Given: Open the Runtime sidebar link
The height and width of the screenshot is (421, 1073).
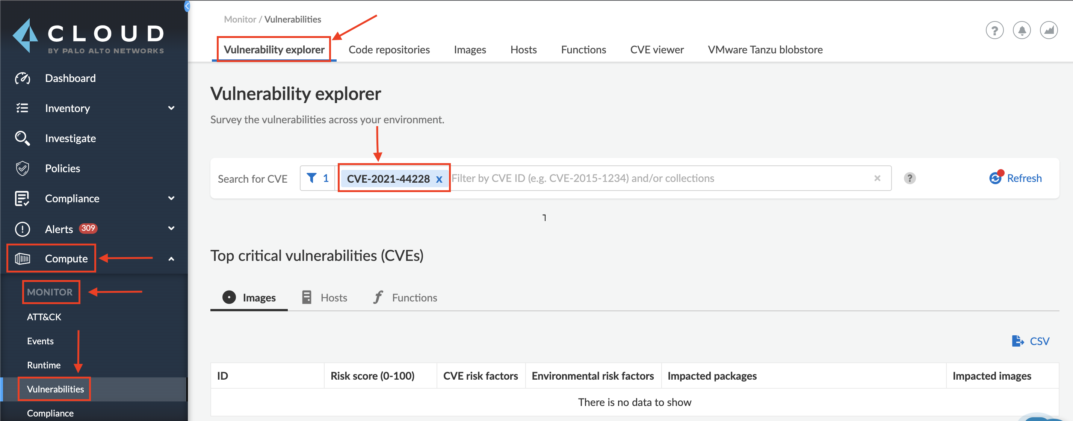Looking at the screenshot, I should click(44, 365).
